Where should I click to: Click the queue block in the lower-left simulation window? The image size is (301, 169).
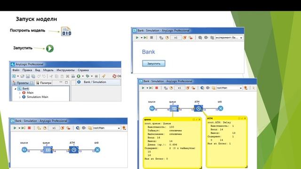click(48, 150)
